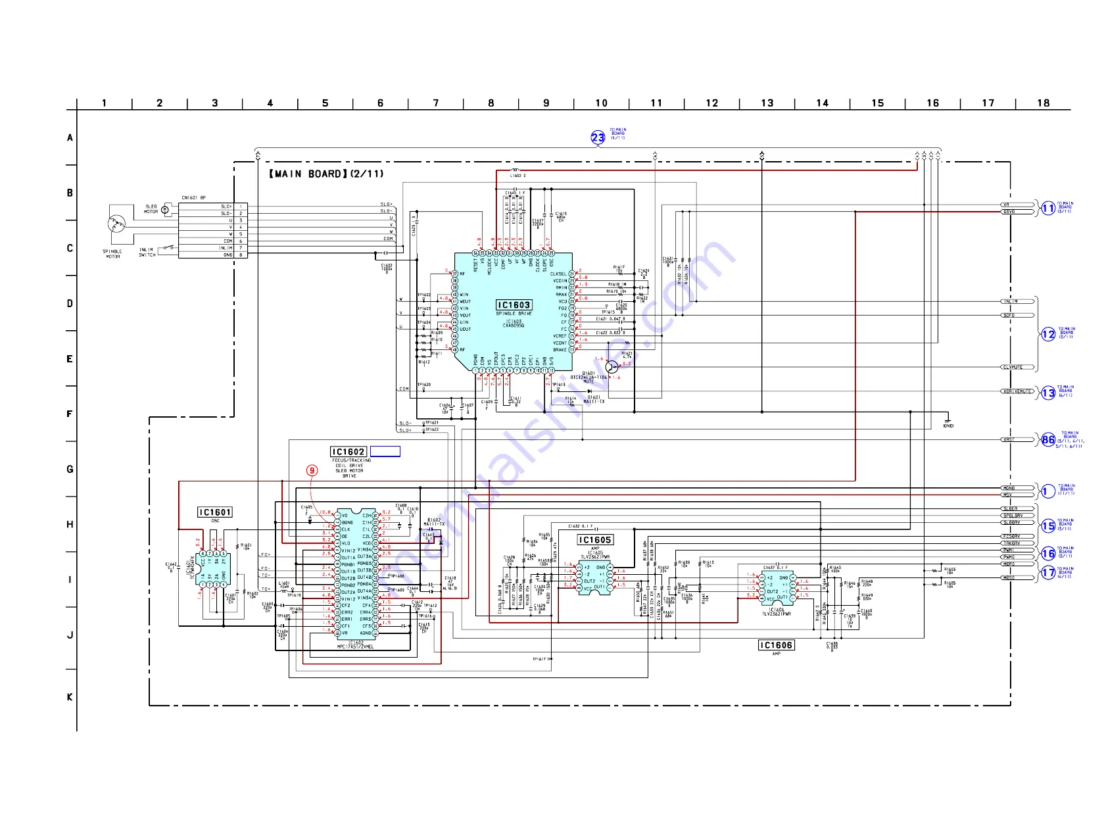This screenshot has width=1104, height=830.
Task: Click circled connector number 23
Action: point(598,137)
